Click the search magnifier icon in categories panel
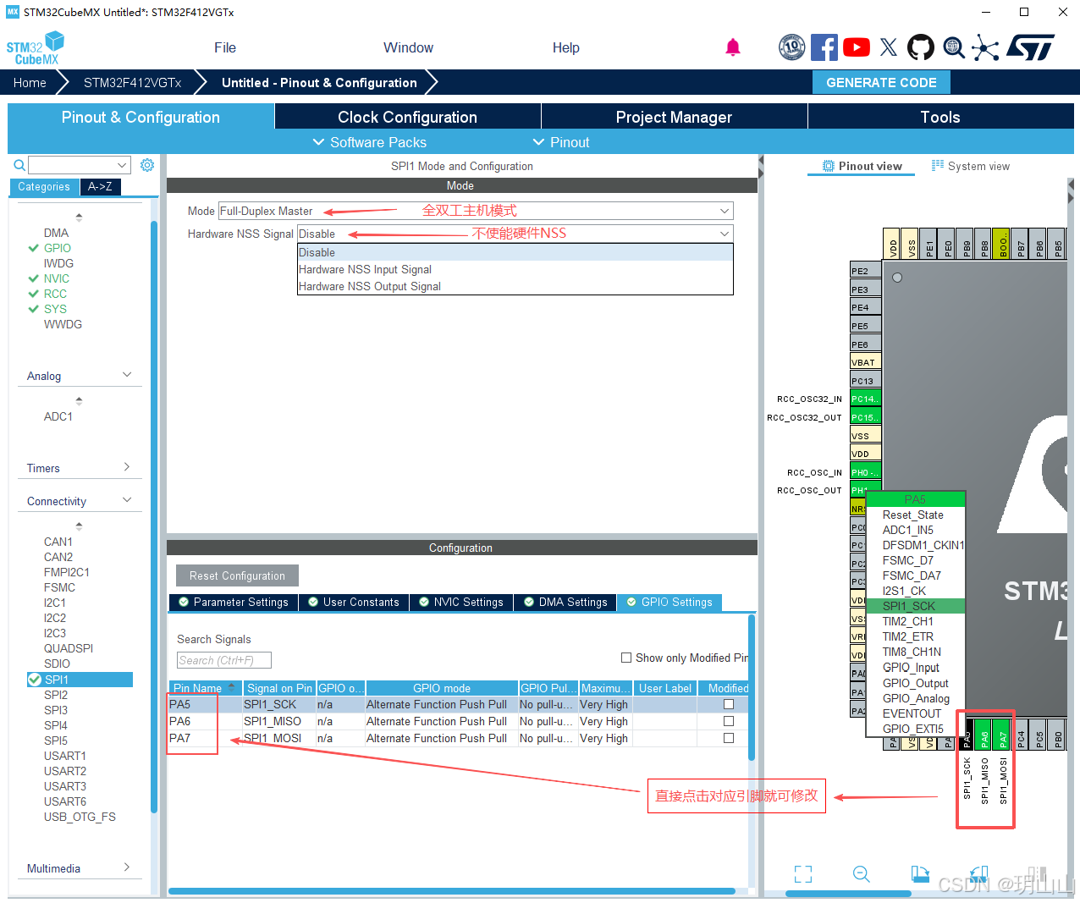 19,165
